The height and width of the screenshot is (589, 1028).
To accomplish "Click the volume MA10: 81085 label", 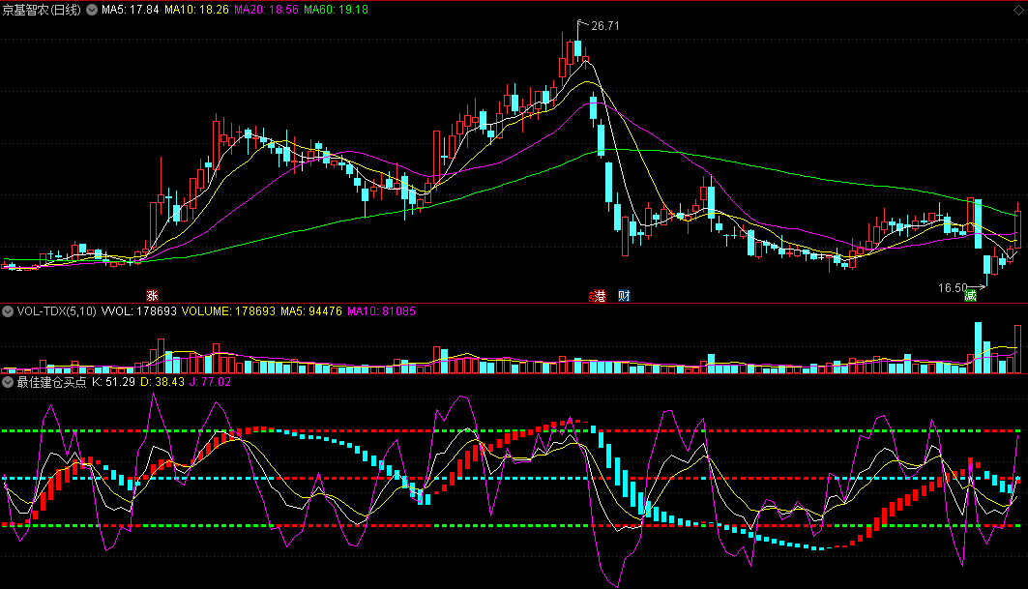I will [382, 311].
